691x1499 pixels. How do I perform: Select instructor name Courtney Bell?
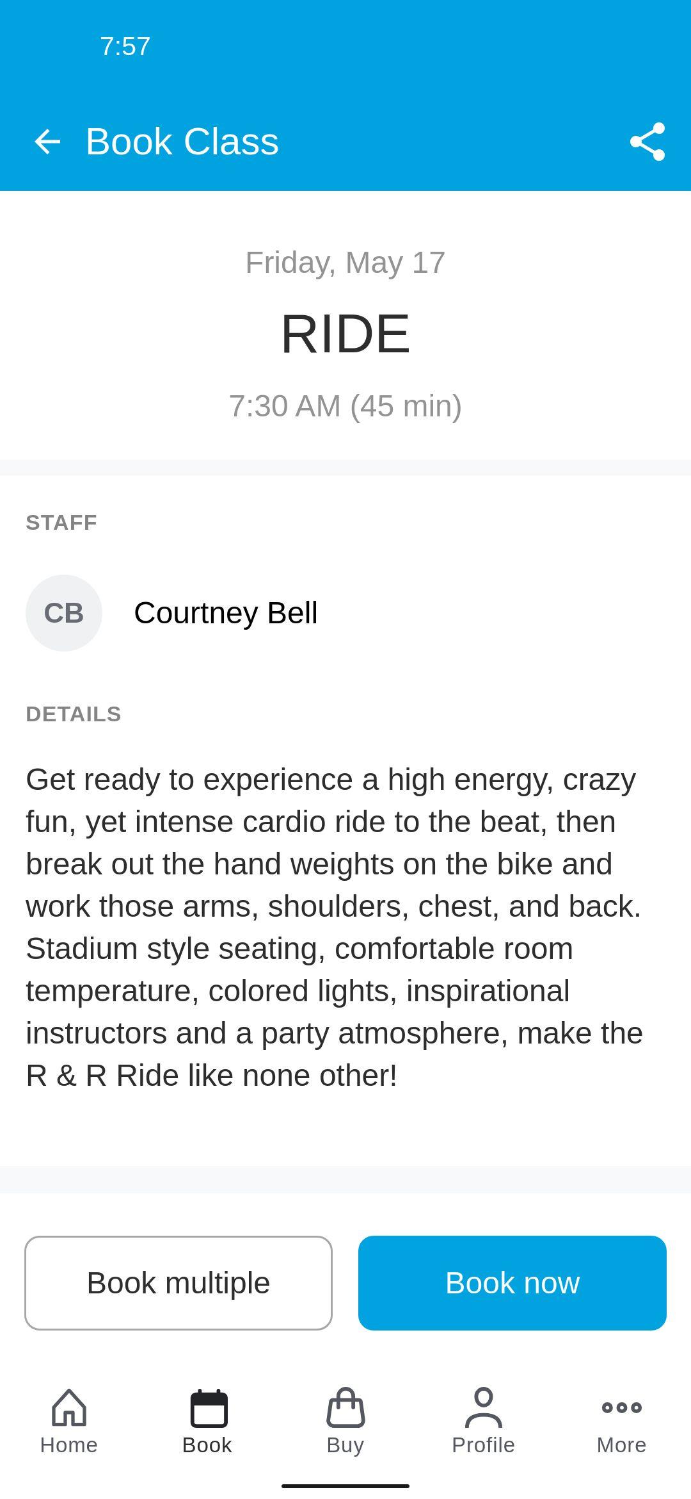(226, 613)
